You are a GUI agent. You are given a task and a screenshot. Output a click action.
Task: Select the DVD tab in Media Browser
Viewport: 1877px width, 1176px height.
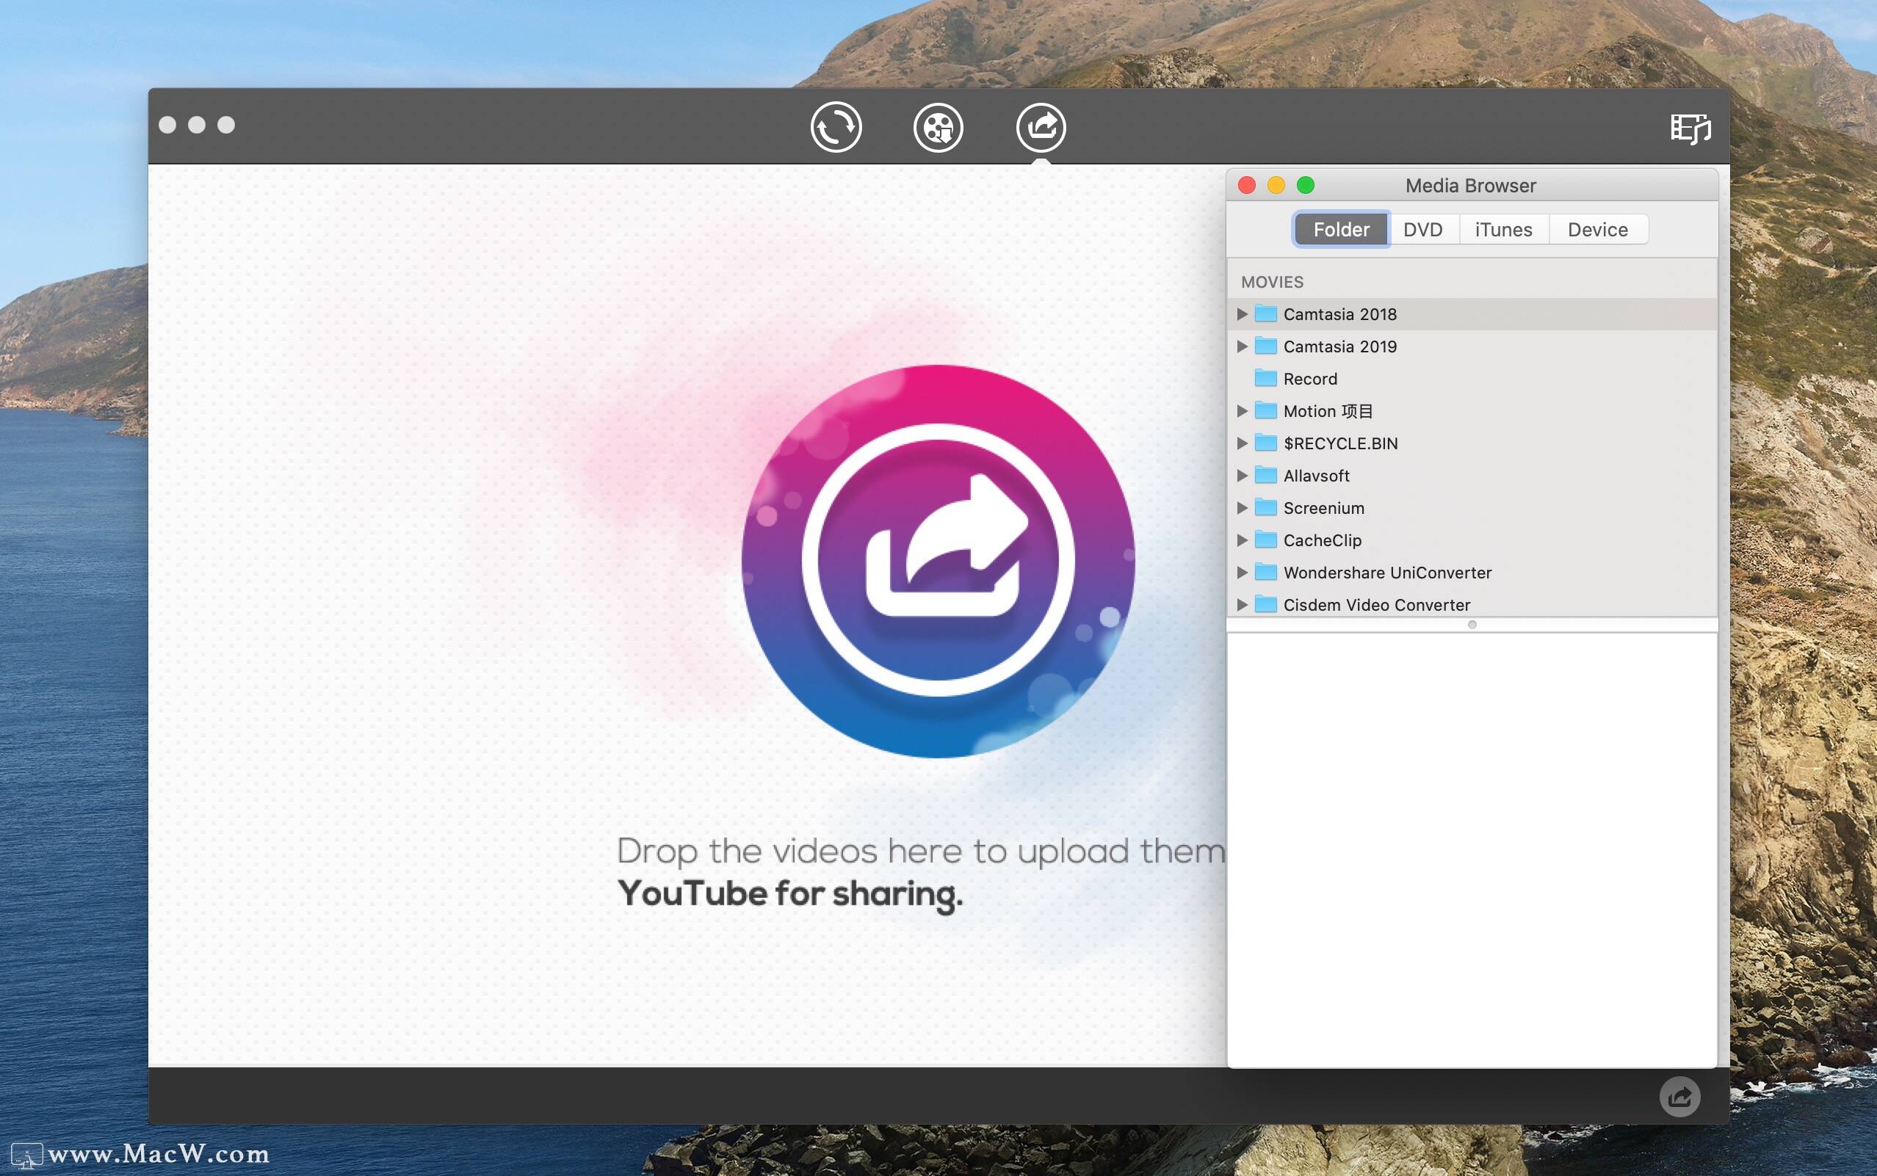pos(1423,229)
